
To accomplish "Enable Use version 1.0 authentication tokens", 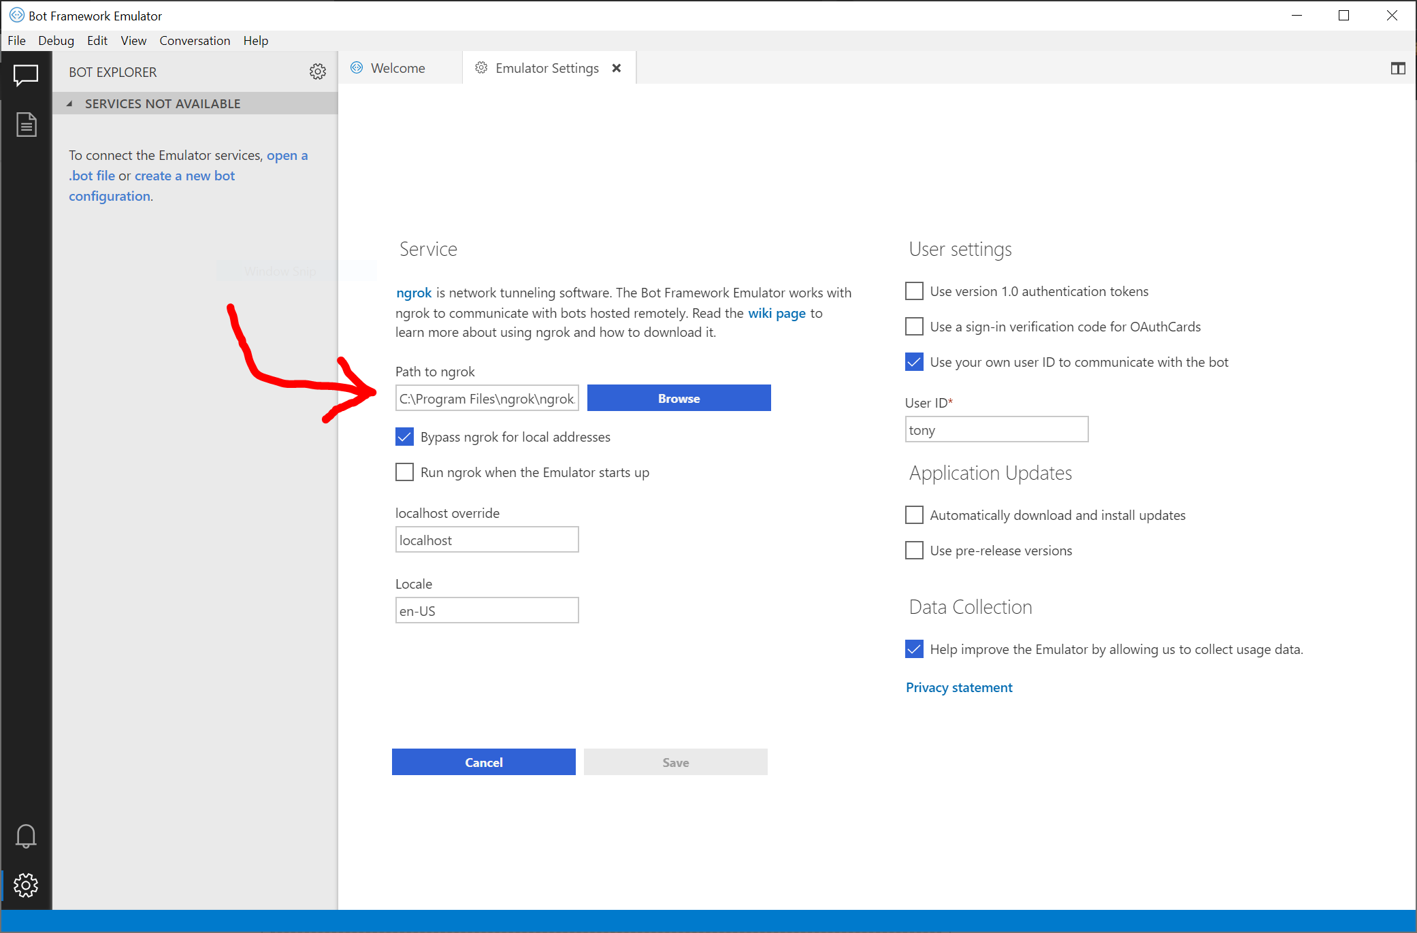I will (x=914, y=291).
